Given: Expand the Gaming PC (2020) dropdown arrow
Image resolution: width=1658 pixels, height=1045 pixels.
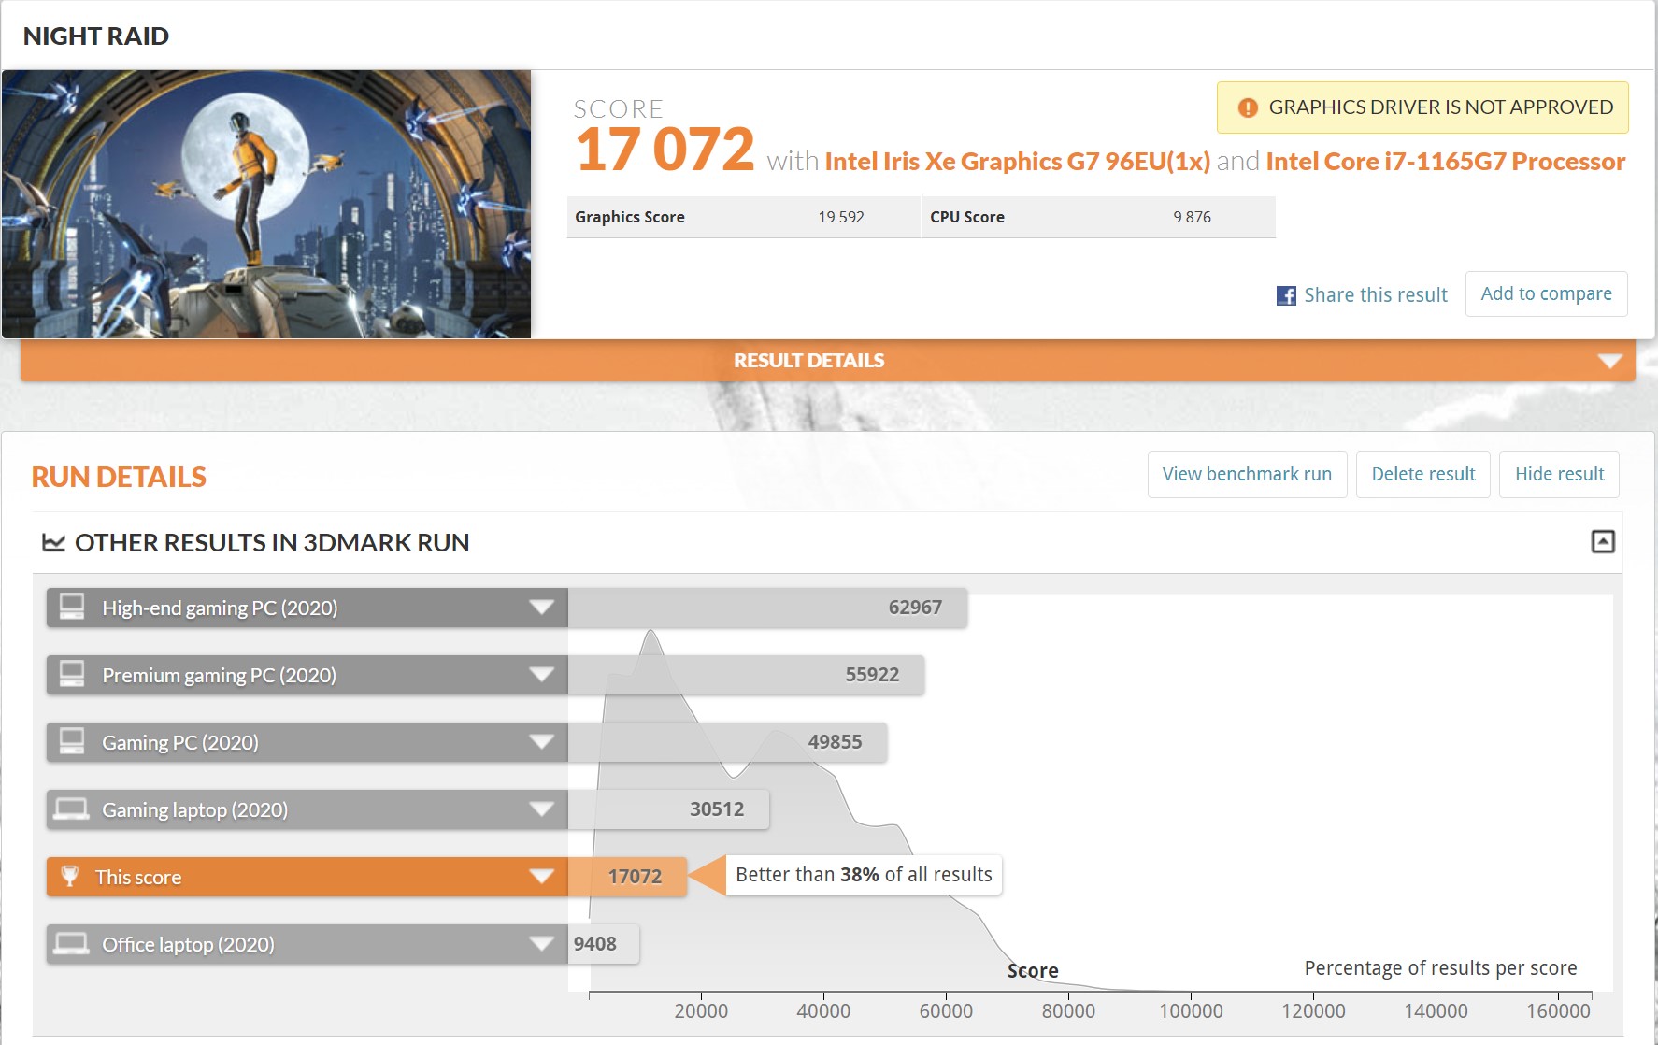Looking at the screenshot, I should tap(542, 742).
